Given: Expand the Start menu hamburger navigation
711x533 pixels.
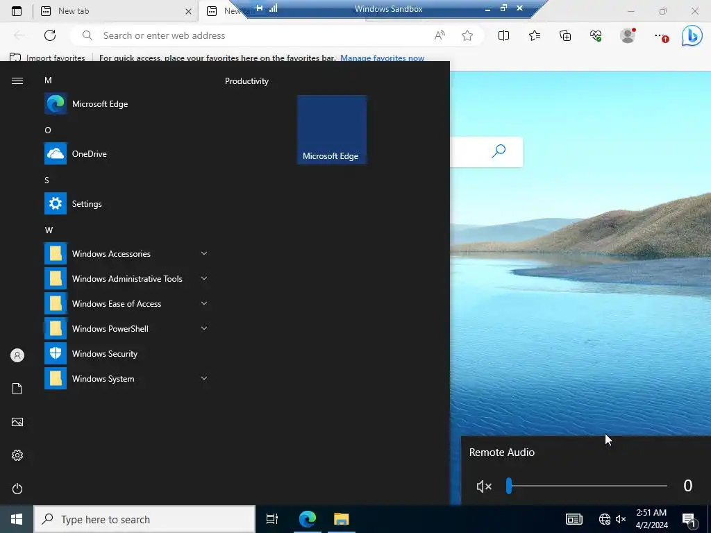Looking at the screenshot, I should pos(17,81).
